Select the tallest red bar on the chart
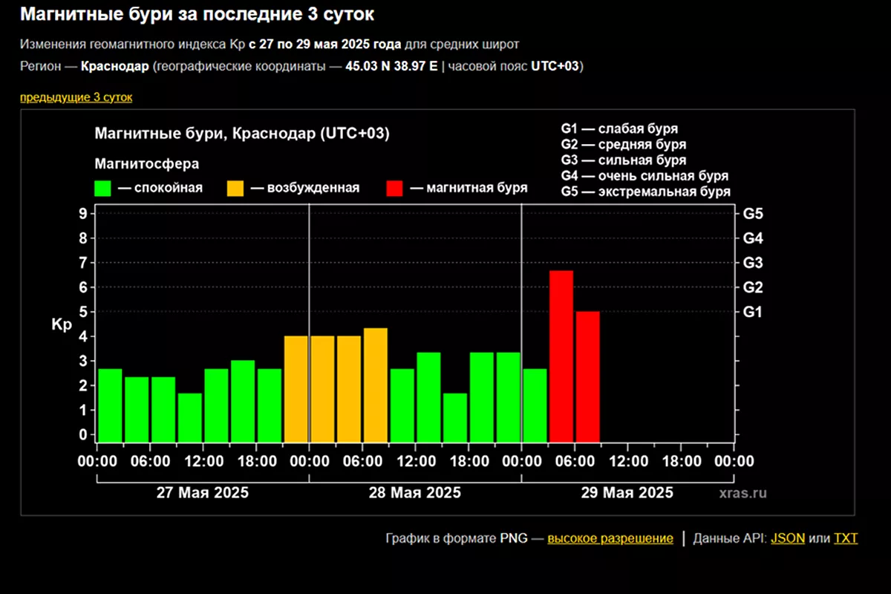The width and height of the screenshot is (891, 594). click(x=561, y=356)
